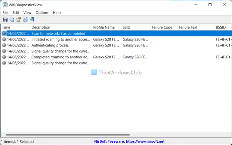Open the Edit menu
The width and height of the screenshot is (232, 145).
[x=16, y=13]
